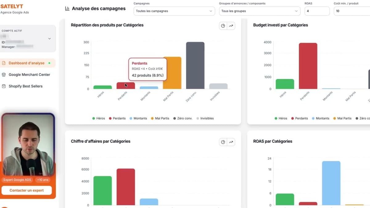Toggle Zéro conv. legend in Répartition des produits chart
Screen dimensions: 370x208
183,118
